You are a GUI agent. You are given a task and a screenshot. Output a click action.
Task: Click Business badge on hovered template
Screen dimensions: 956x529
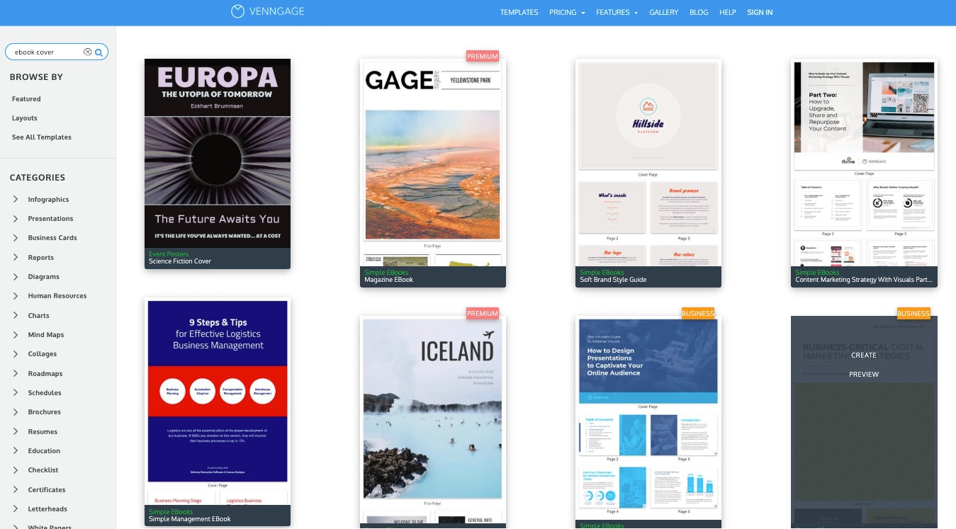913,313
